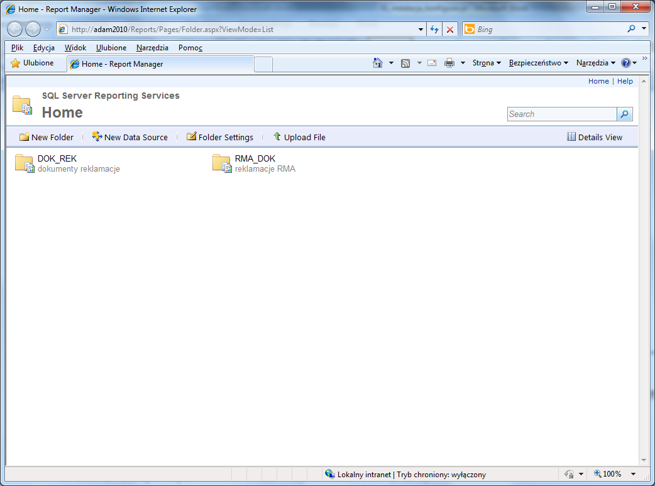This screenshot has width=655, height=486.
Task: Open the DOK_REK folder link
Action: pos(57,159)
